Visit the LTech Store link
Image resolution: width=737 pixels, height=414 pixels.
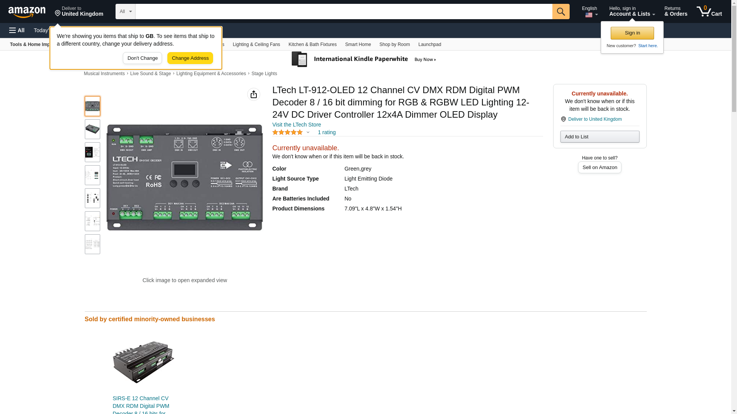point(296,125)
